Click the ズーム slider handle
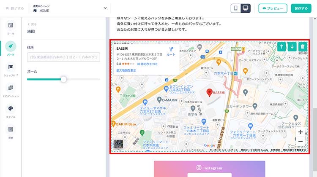This screenshot has height=177, width=317. click(x=63, y=79)
